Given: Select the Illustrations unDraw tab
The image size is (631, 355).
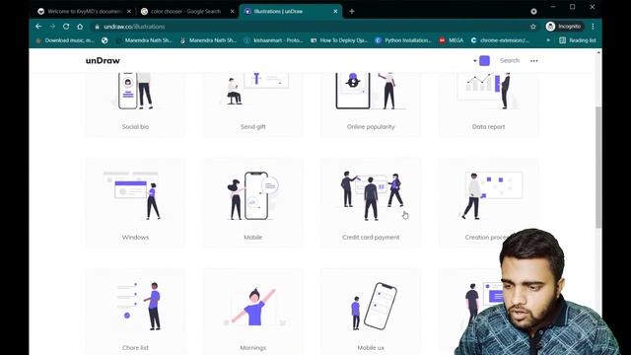Looking at the screenshot, I should click(x=291, y=11).
